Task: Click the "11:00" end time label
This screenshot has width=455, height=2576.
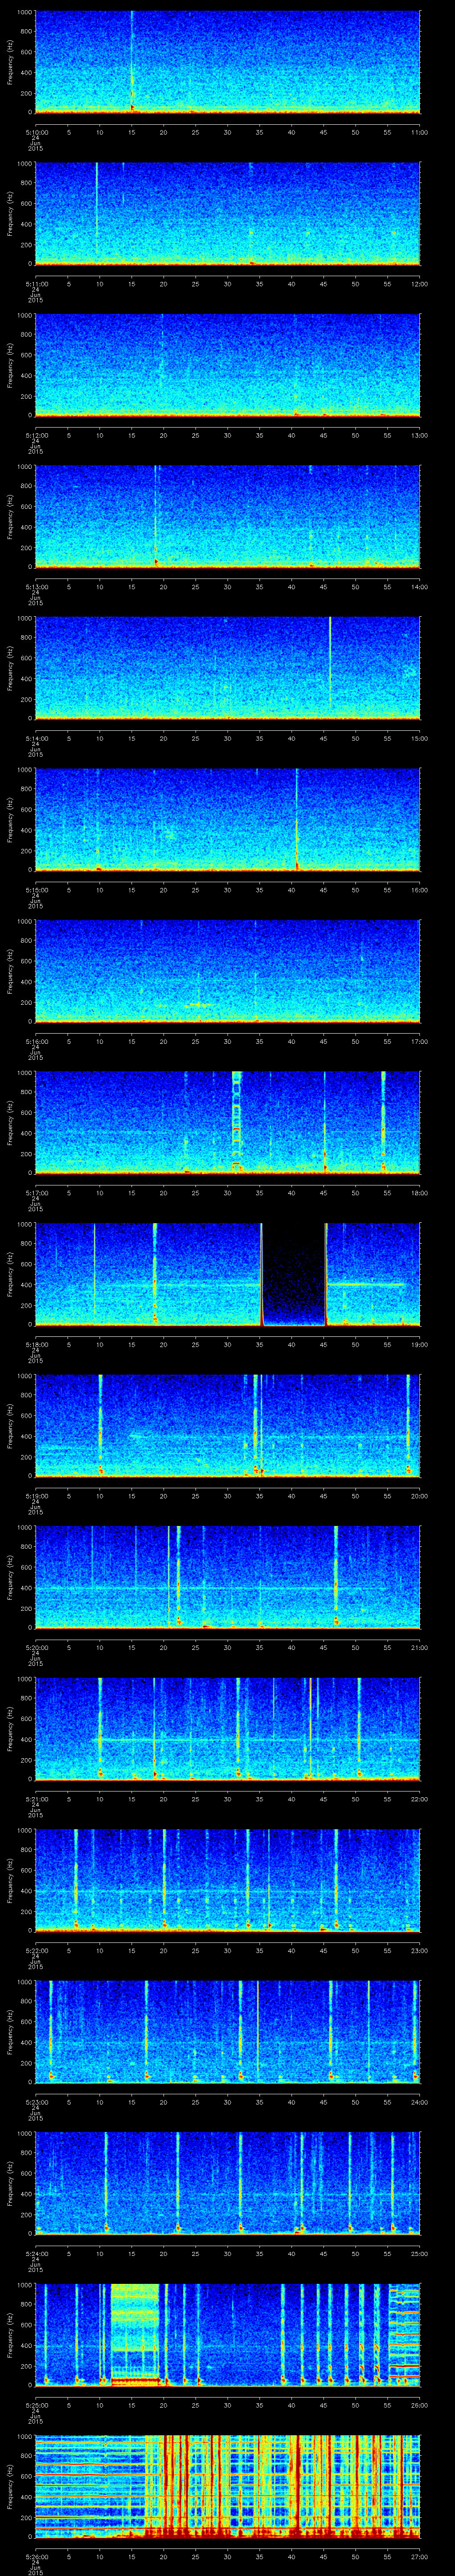Action: click(419, 132)
